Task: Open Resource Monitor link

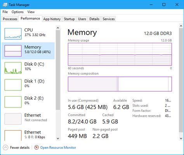Action: coord(58,148)
